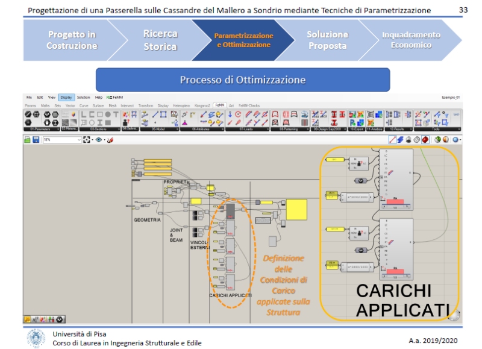Screen dimensions: 482x349
Task: Select the draw wires red line icon
Action: [393, 140]
